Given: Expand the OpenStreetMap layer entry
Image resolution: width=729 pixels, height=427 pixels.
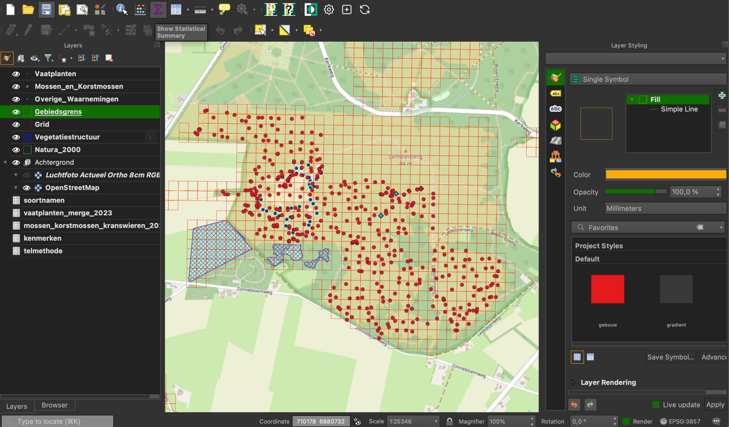Looking at the screenshot, I should coord(16,188).
